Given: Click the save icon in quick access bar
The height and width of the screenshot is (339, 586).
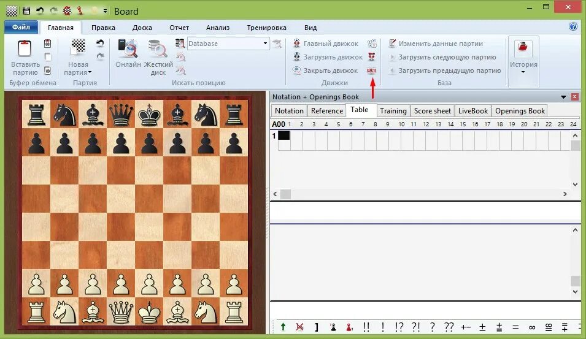Looking at the screenshot, I should (x=26, y=11).
